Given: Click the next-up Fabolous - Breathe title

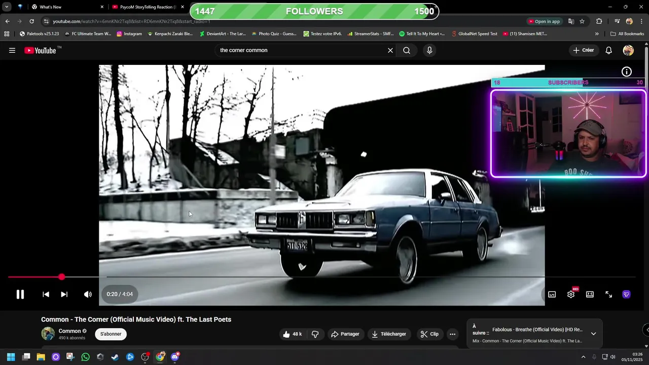Looking at the screenshot, I should (x=537, y=330).
